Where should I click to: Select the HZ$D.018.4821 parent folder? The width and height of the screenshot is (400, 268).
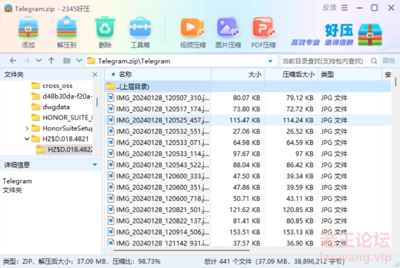pos(60,139)
